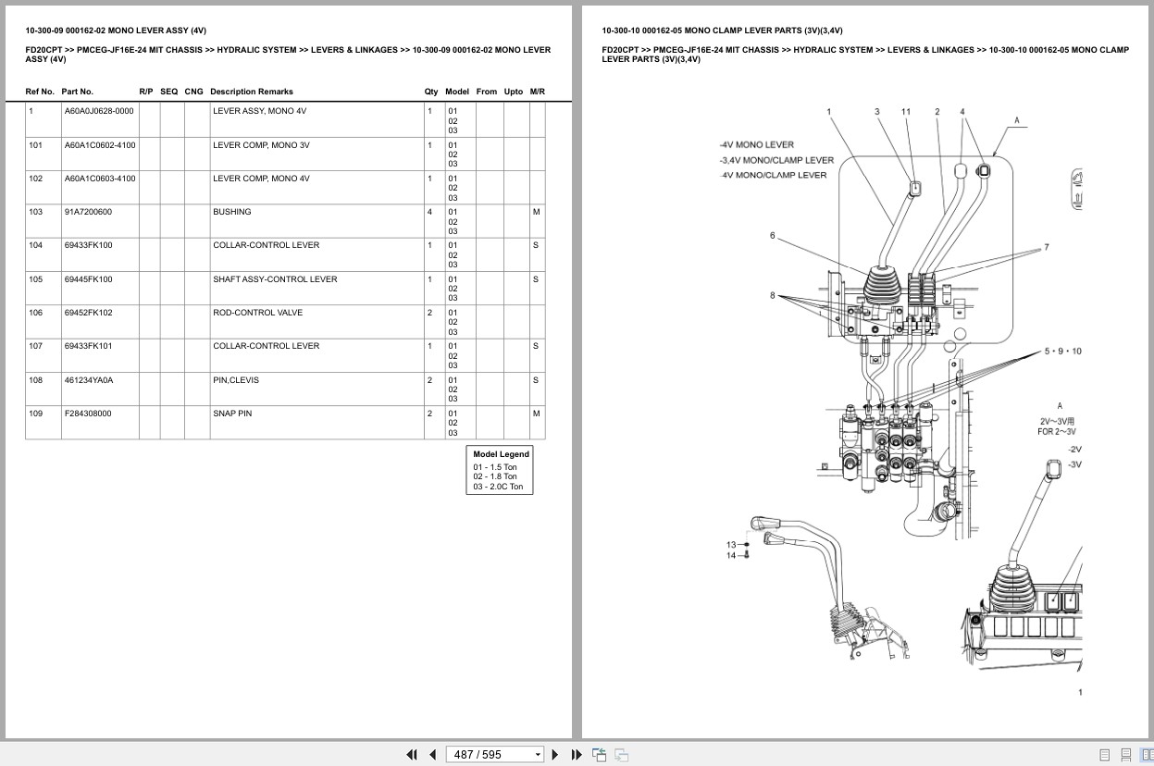
Task: Click the grayed next view icon
Action: coord(621,754)
